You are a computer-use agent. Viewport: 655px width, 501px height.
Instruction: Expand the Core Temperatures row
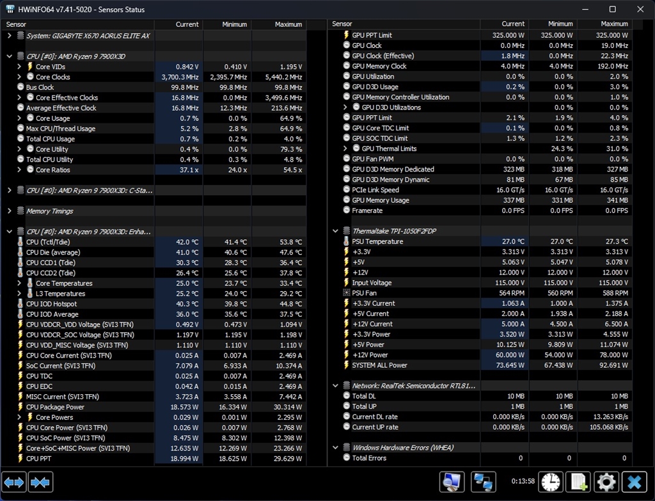click(19, 283)
